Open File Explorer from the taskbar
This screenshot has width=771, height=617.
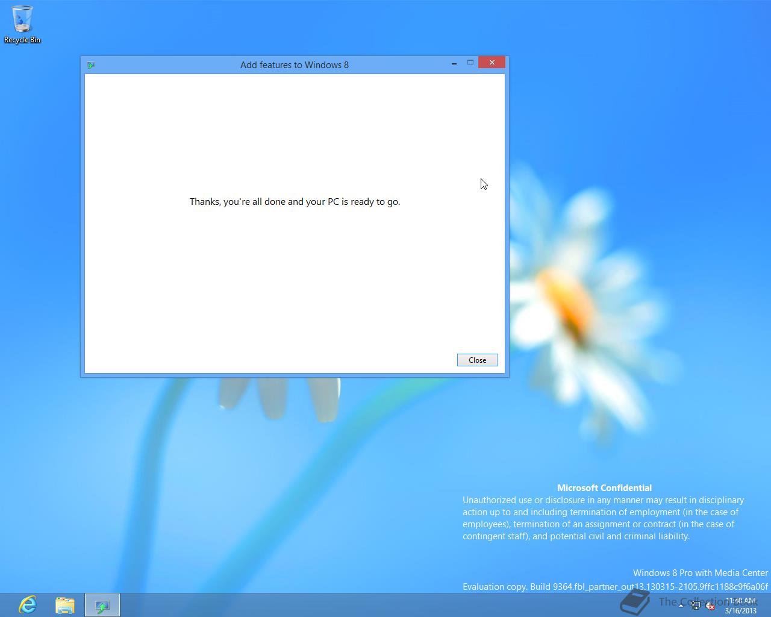click(x=65, y=604)
